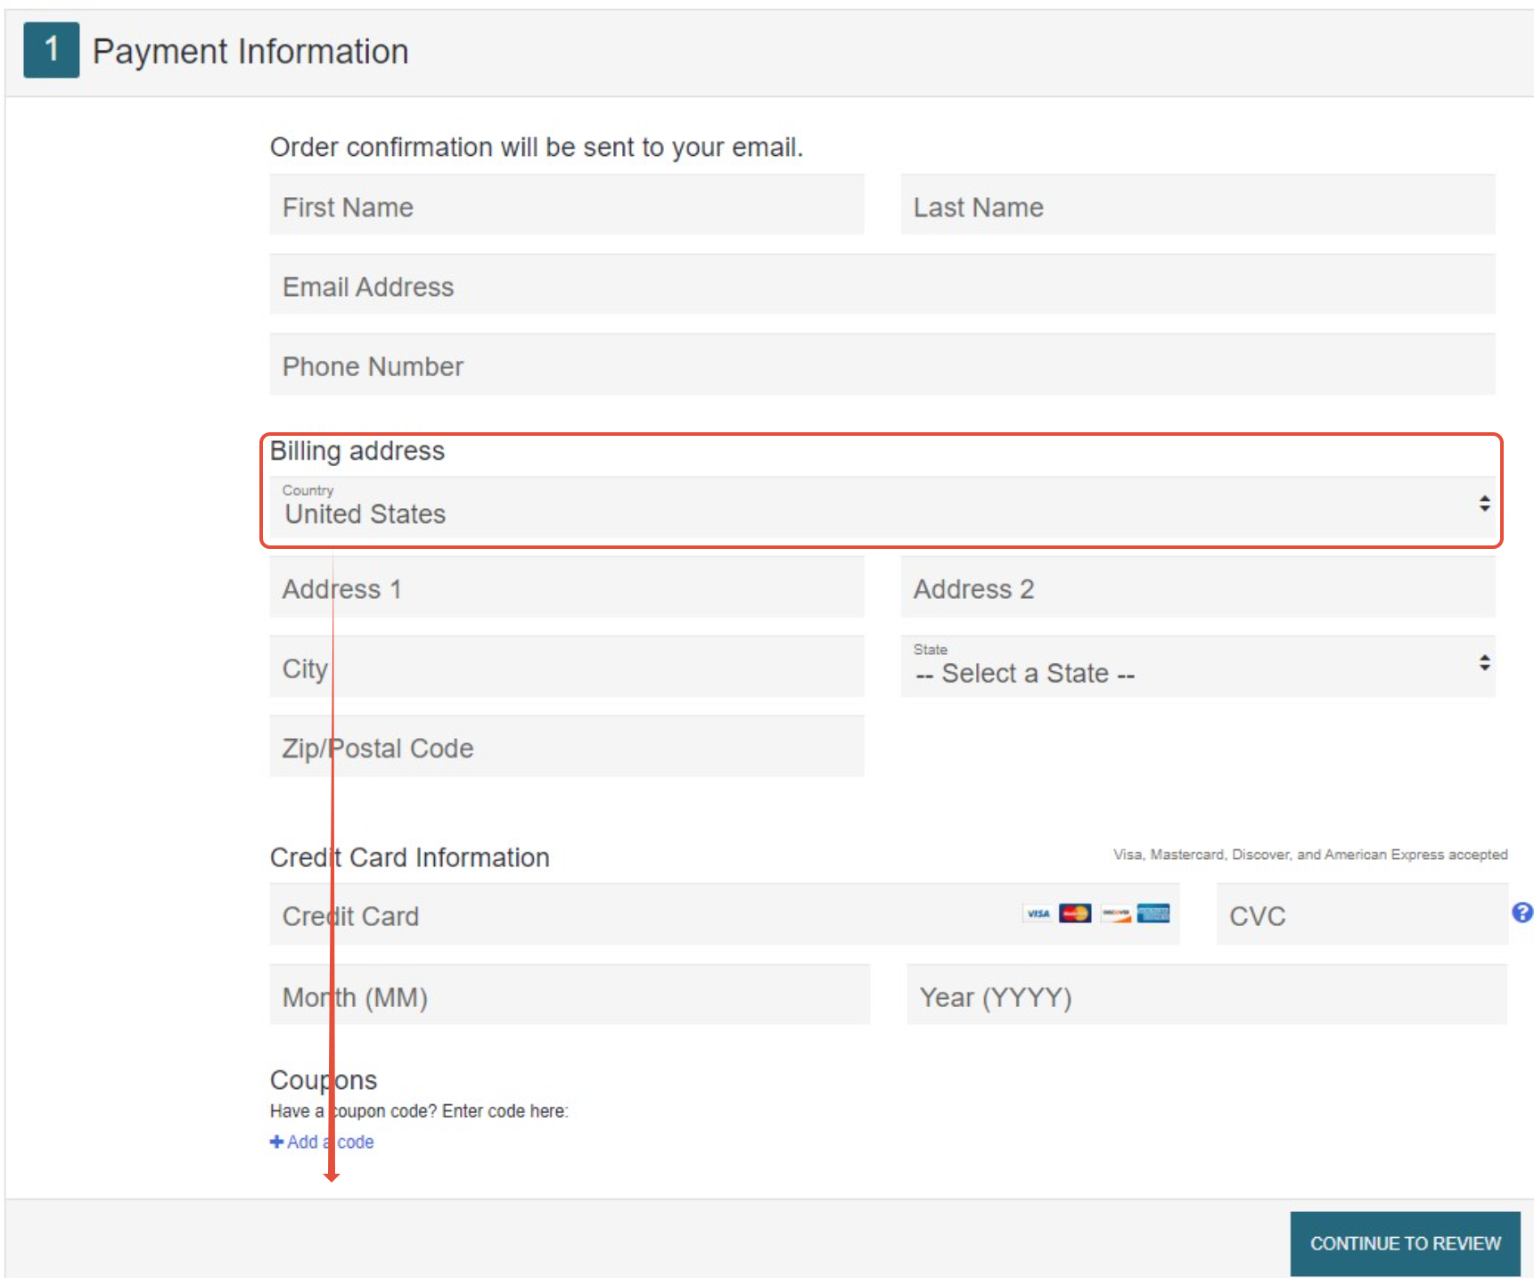The image size is (1534, 1278).
Task: Click the Add a code link
Action: (322, 1142)
